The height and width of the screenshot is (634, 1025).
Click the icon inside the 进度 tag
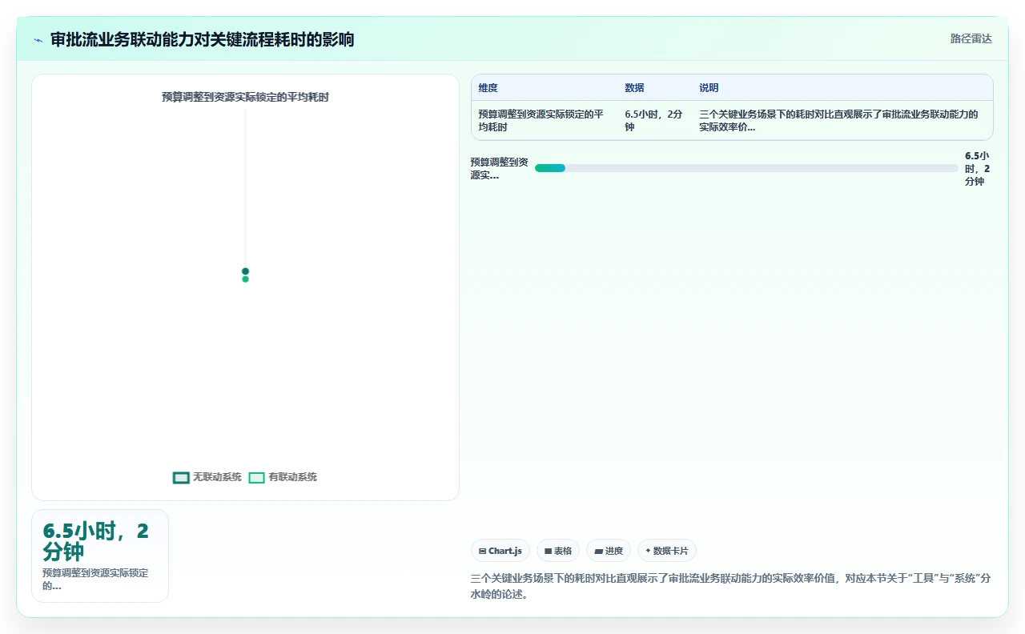[598, 551]
